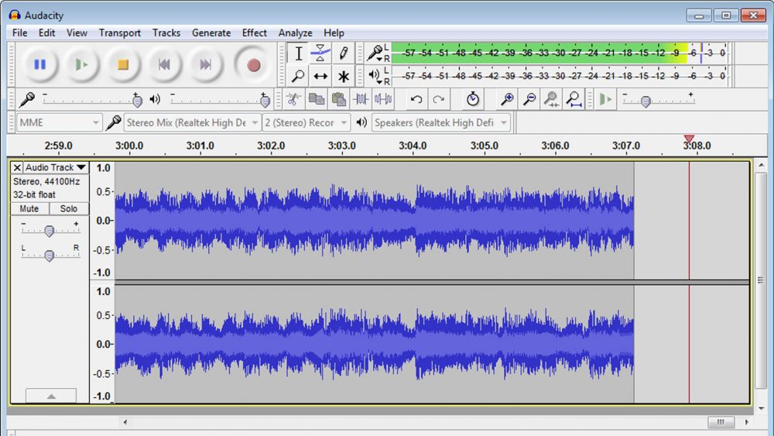Stop playback with the yellow square
This screenshot has width=774, height=436.
pos(122,65)
